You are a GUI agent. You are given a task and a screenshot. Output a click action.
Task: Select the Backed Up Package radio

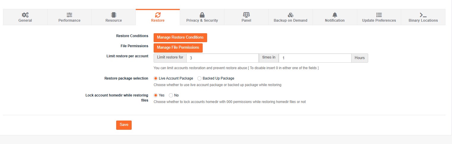click(x=199, y=78)
